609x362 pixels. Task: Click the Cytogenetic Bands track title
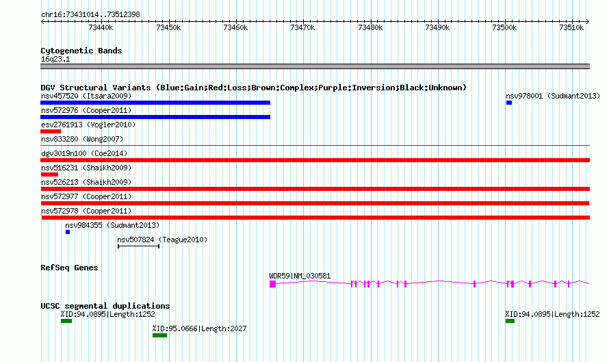click(x=81, y=51)
